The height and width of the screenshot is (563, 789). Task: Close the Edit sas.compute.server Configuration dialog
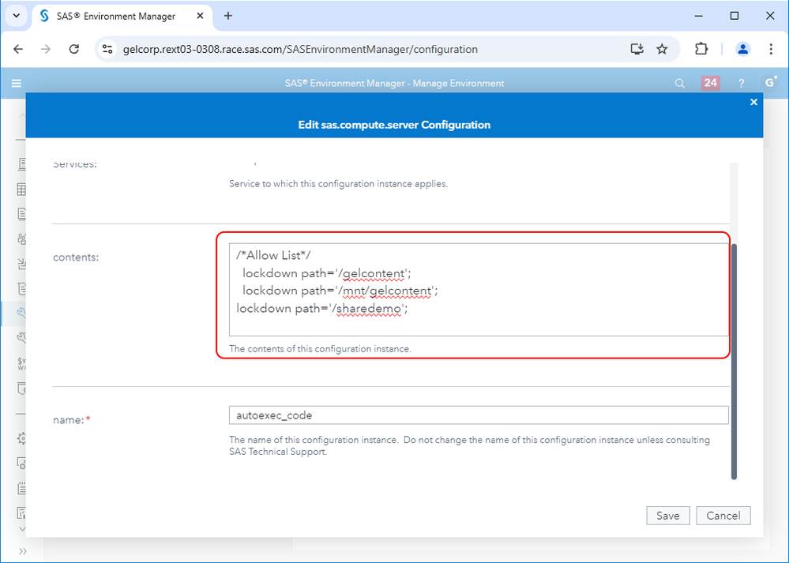tap(753, 102)
